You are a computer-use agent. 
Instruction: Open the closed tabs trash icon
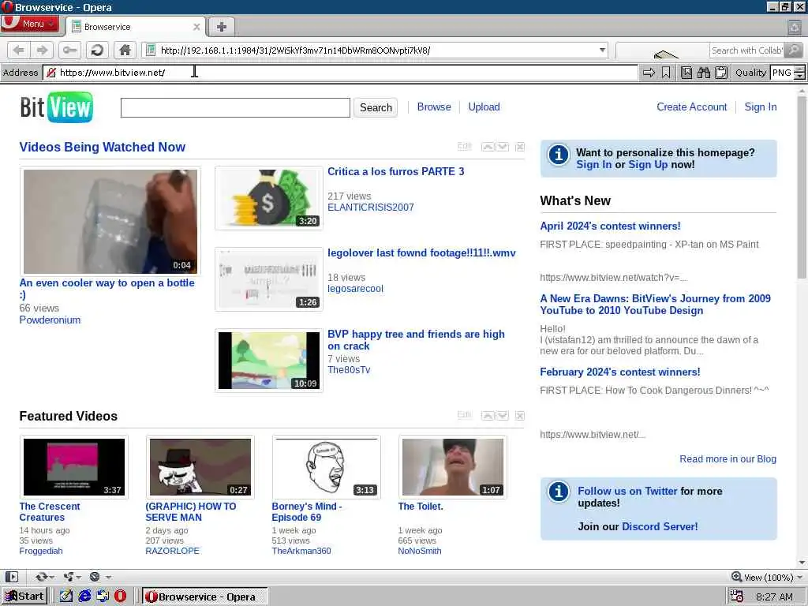(794, 27)
